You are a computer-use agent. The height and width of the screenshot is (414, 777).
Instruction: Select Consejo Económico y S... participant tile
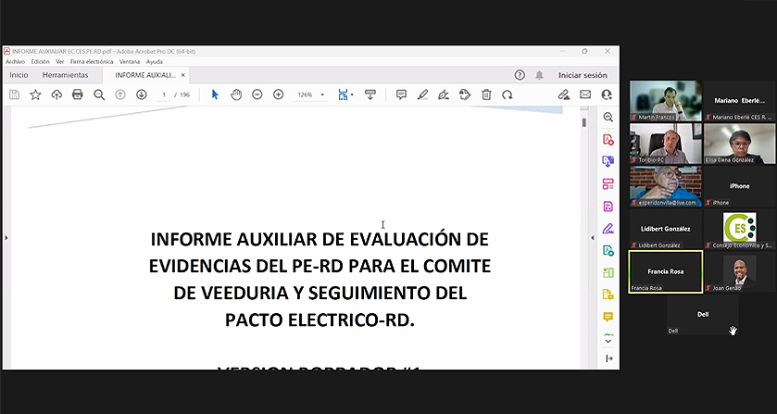[x=739, y=229]
